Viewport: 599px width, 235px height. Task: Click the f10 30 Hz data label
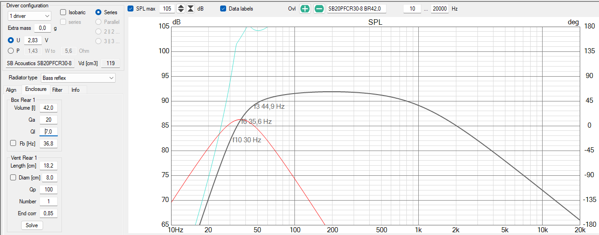pos(247,140)
